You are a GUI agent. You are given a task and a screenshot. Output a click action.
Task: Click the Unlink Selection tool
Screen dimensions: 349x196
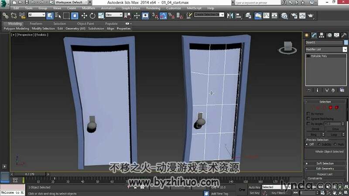(x=14, y=16)
